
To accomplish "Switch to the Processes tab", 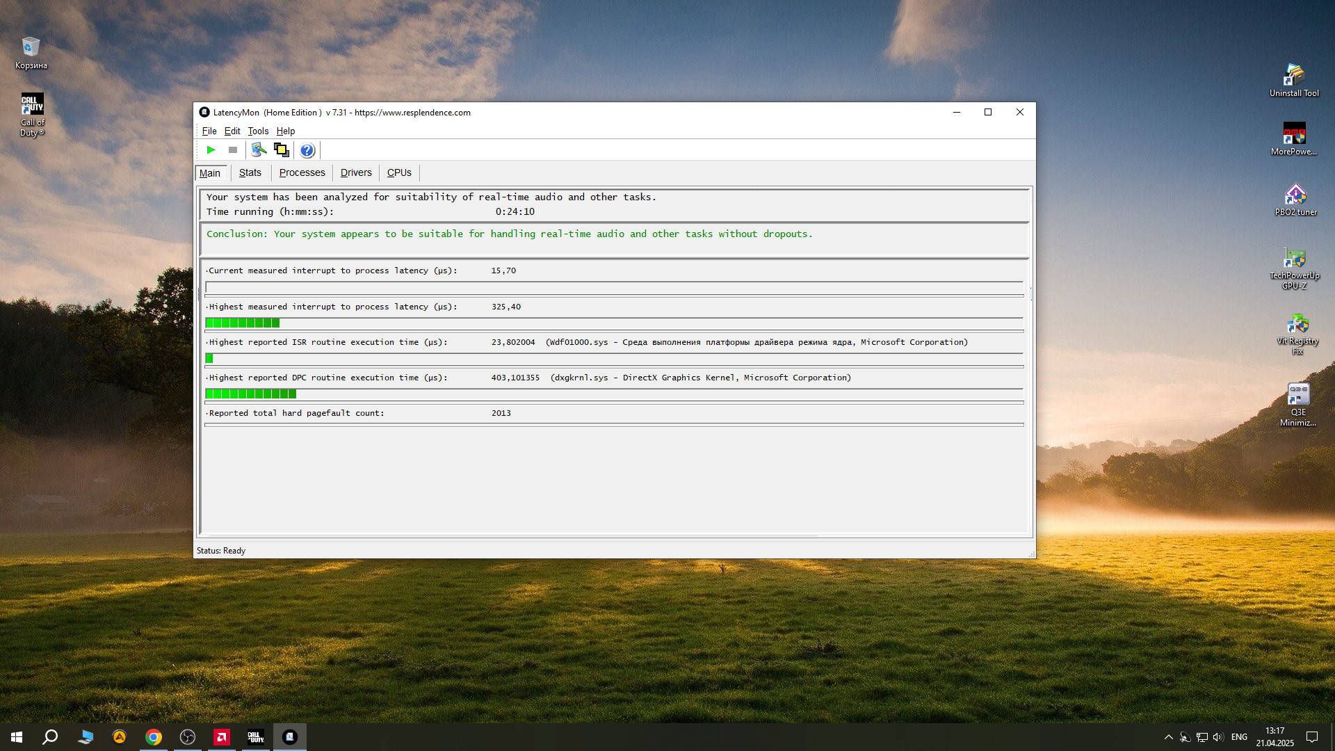I will click(x=302, y=172).
